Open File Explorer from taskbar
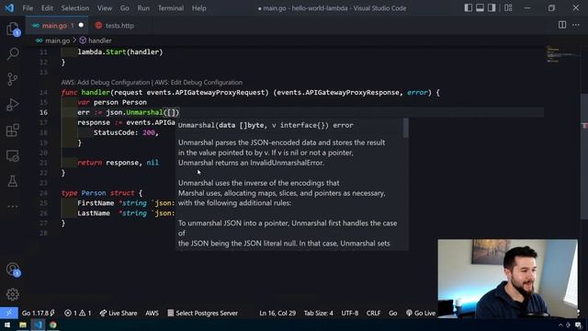 (23, 325)
